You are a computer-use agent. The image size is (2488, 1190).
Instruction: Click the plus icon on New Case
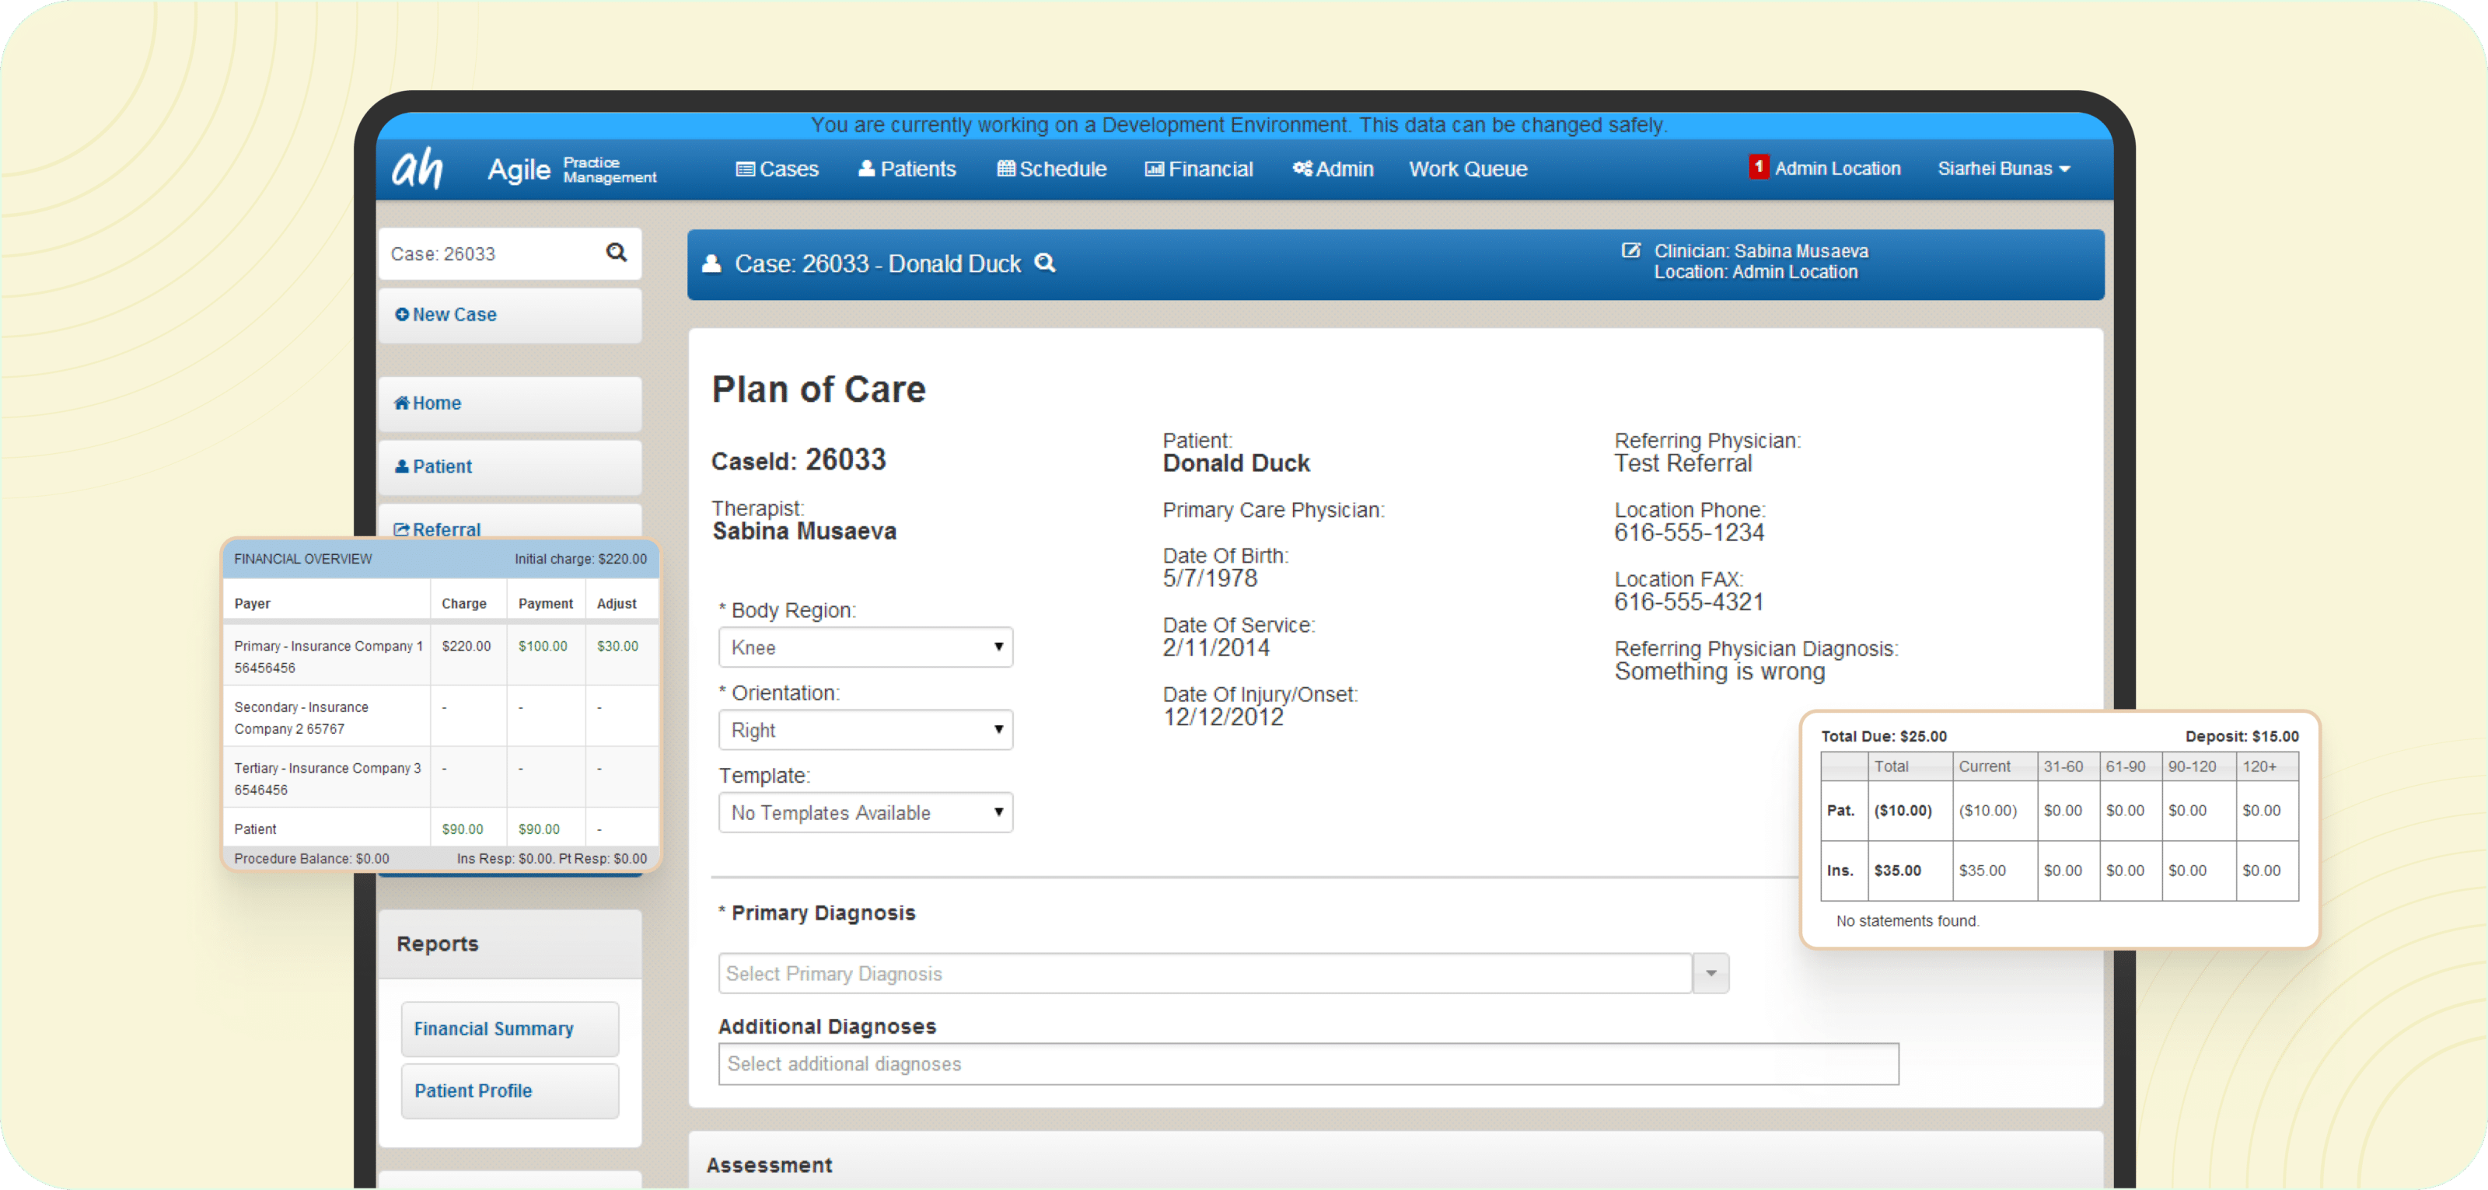pyautogui.click(x=402, y=314)
